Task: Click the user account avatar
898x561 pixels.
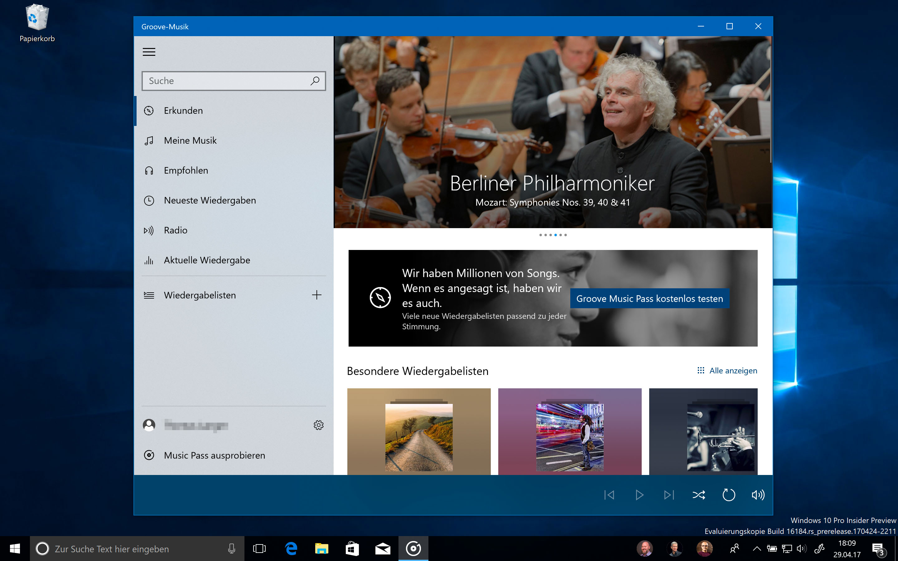Action: (149, 425)
